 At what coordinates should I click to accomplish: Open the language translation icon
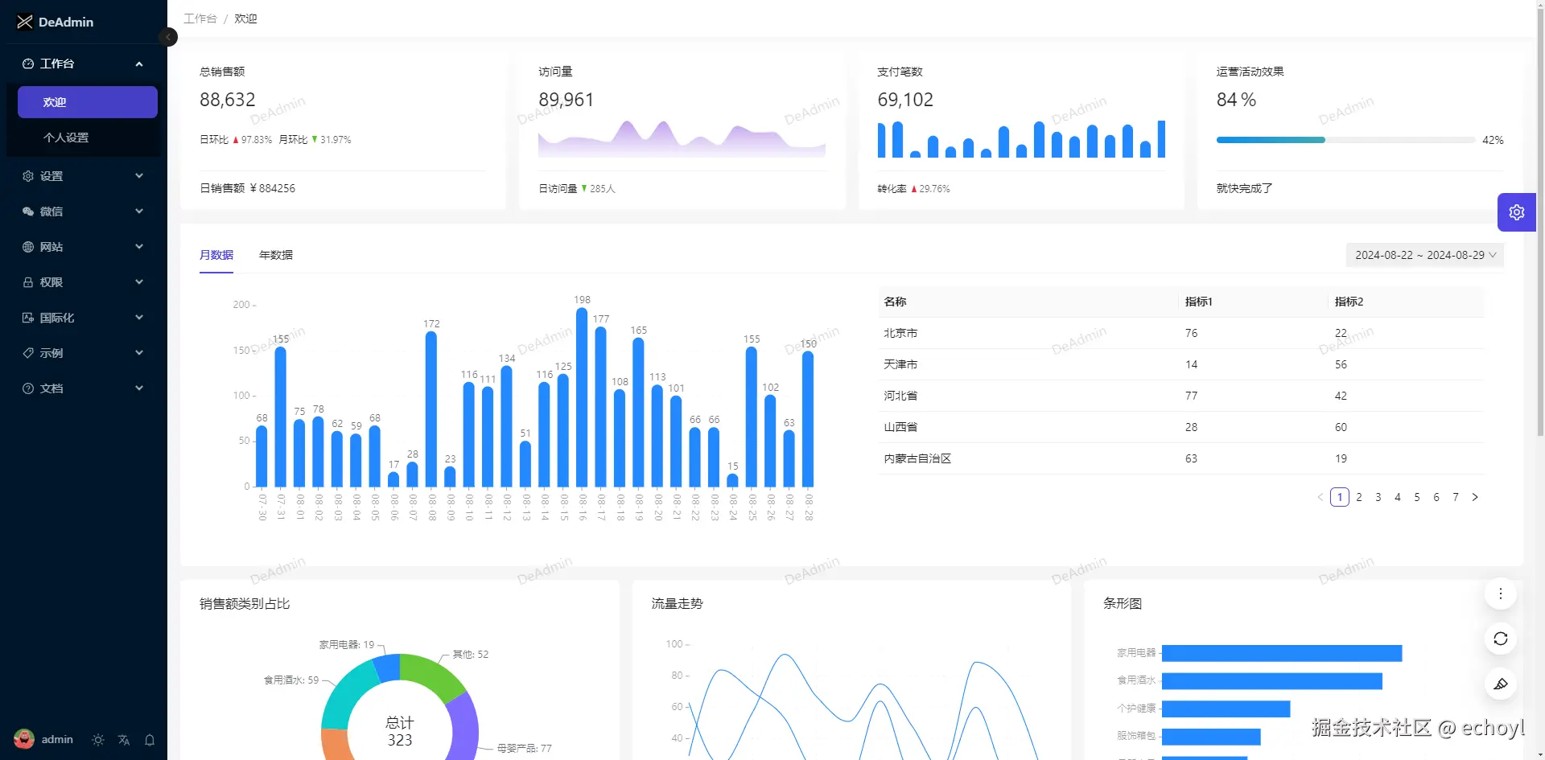[x=124, y=740]
